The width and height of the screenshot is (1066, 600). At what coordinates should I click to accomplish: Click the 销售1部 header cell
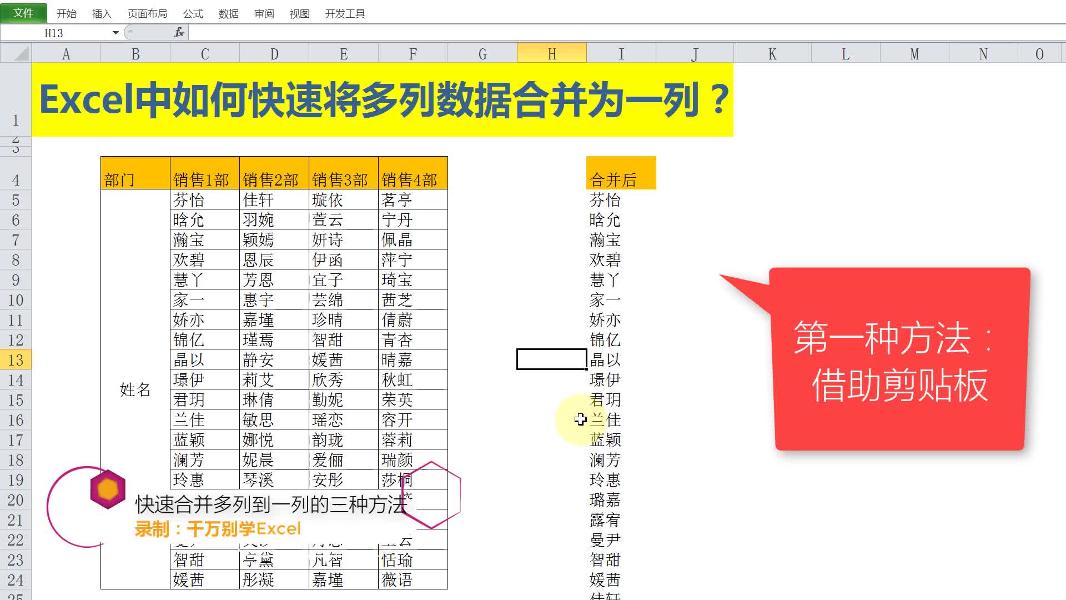(205, 173)
